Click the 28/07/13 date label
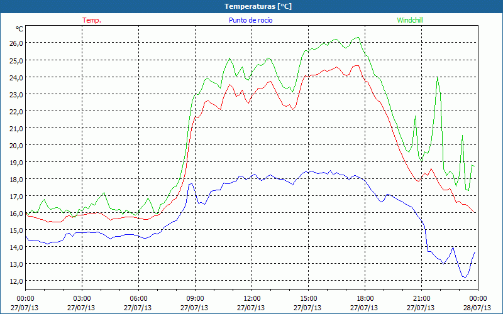 (477, 308)
